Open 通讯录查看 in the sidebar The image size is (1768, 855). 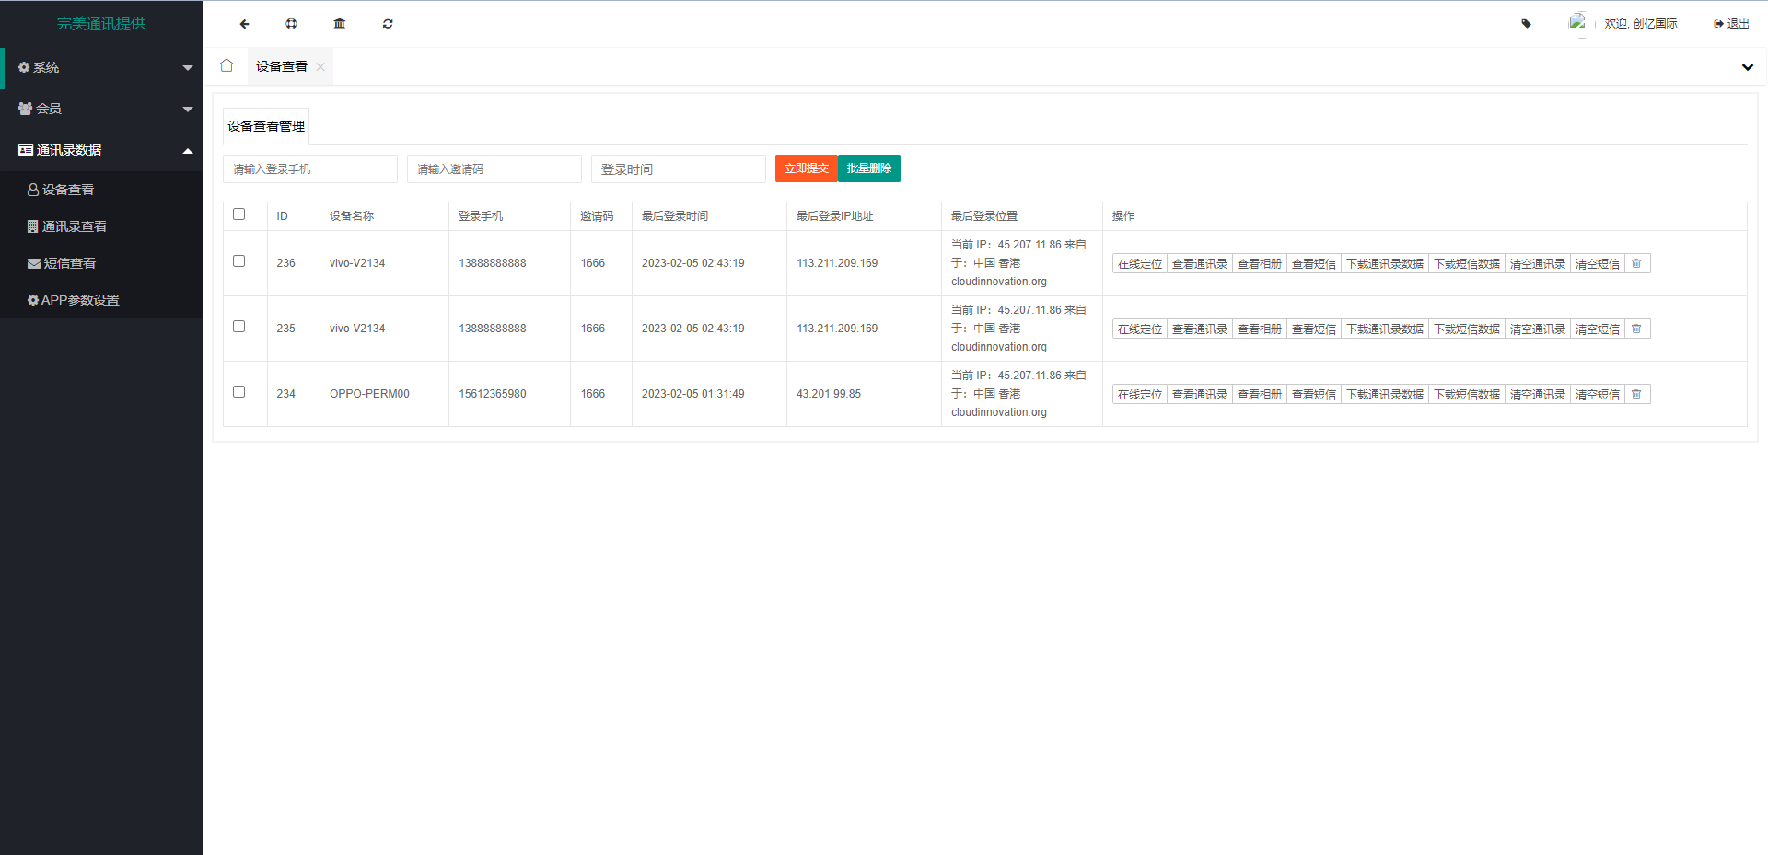tap(74, 226)
